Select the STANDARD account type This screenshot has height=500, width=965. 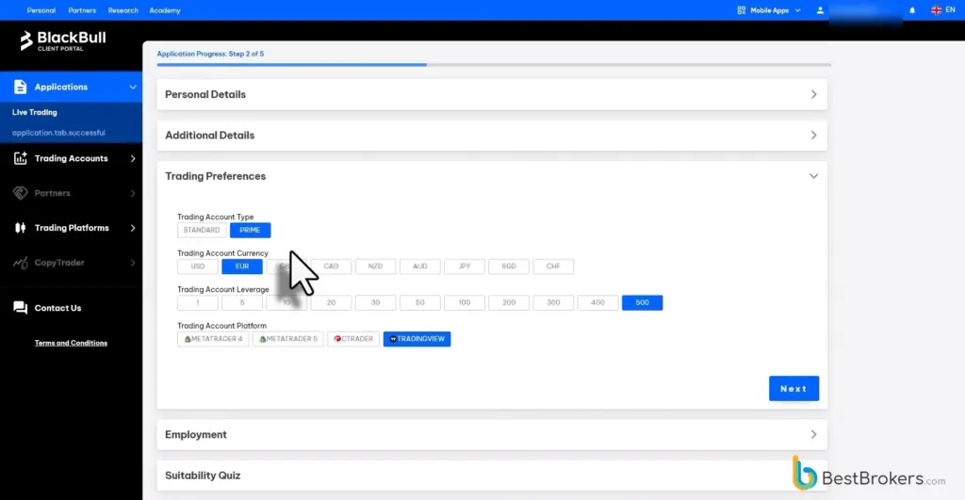[202, 230]
